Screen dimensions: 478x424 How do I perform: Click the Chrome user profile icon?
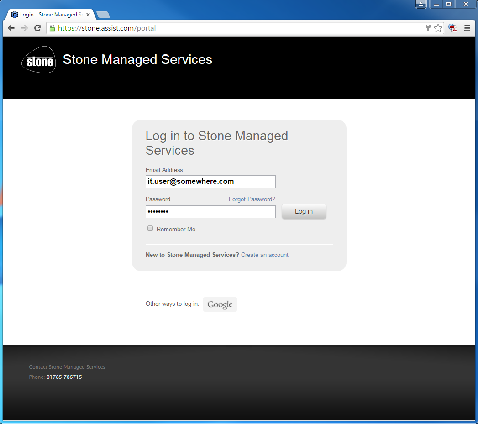point(420,4)
